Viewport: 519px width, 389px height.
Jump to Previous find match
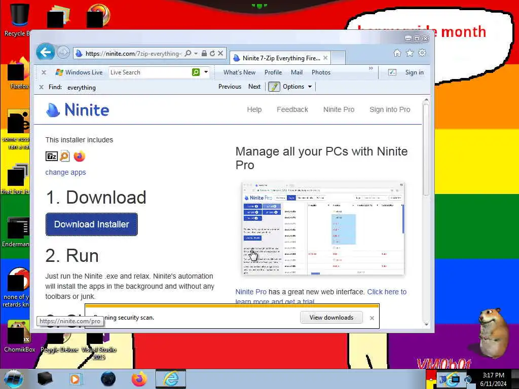click(230, 87)
